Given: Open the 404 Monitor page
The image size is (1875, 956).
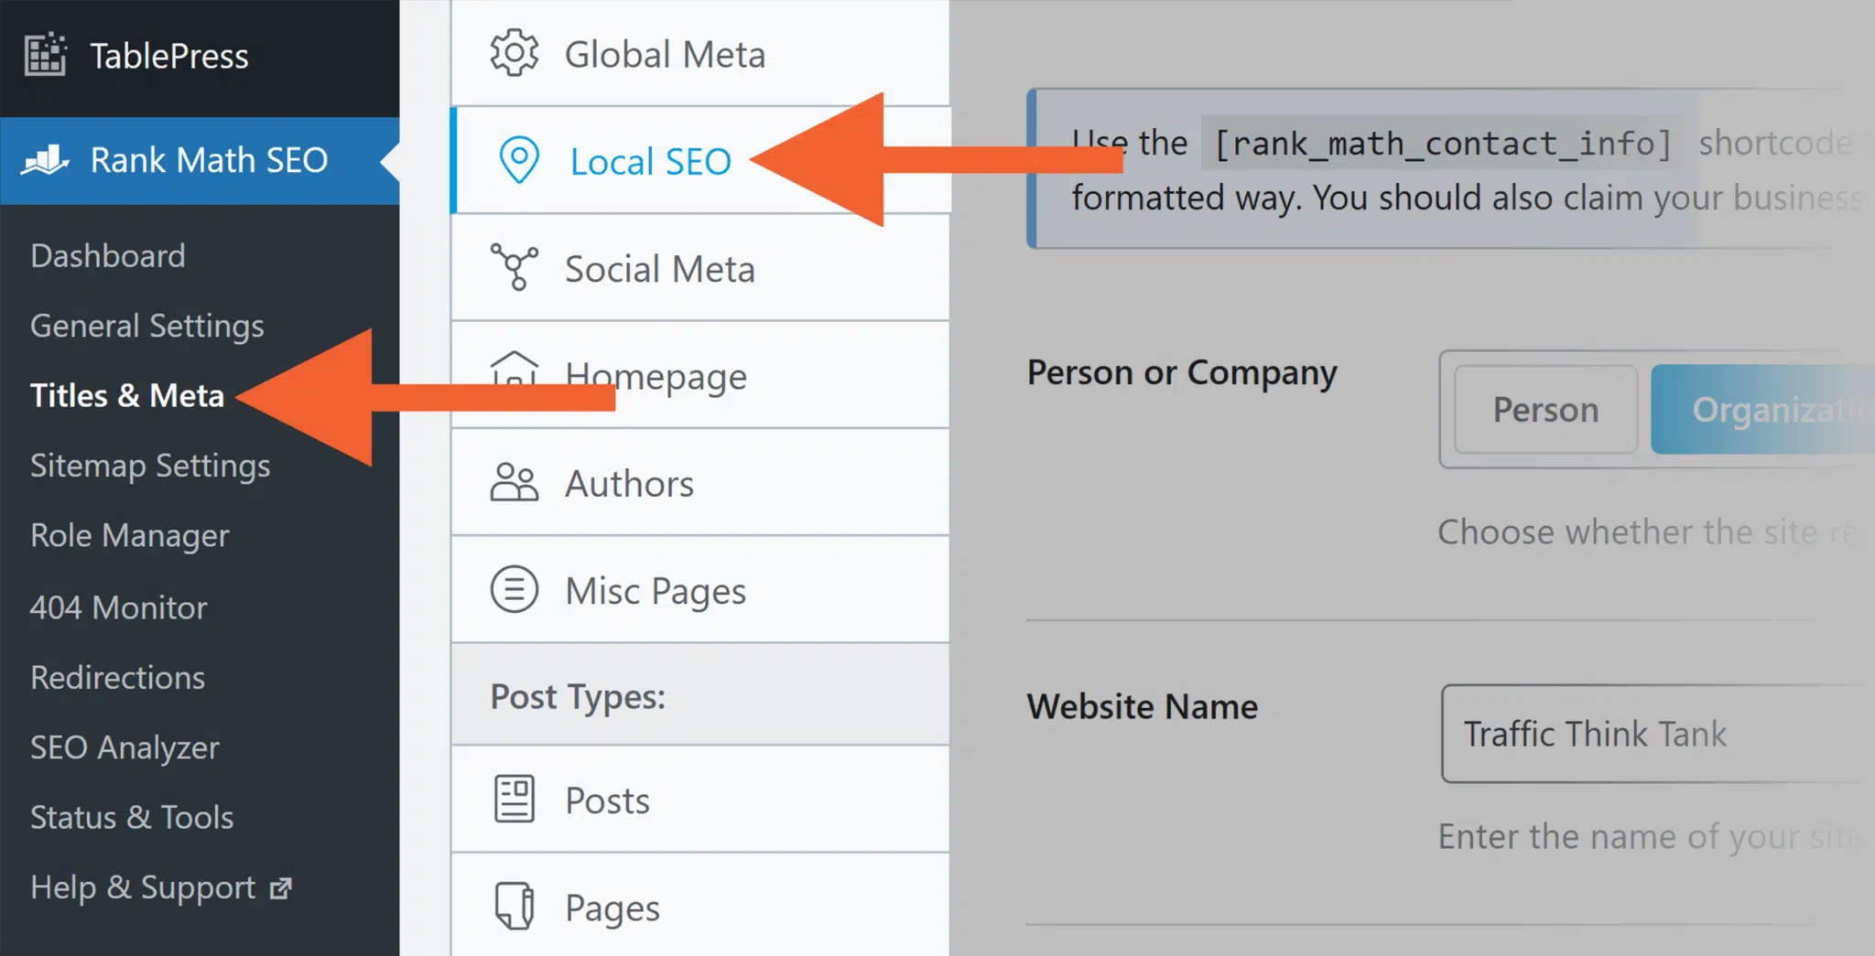Looking at the screenshot, I should 118,607.
